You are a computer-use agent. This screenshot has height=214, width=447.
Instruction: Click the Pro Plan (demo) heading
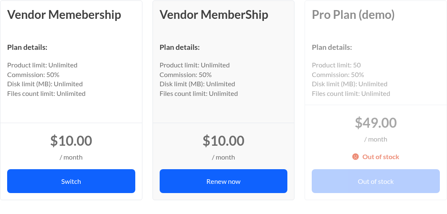[353, 15]
